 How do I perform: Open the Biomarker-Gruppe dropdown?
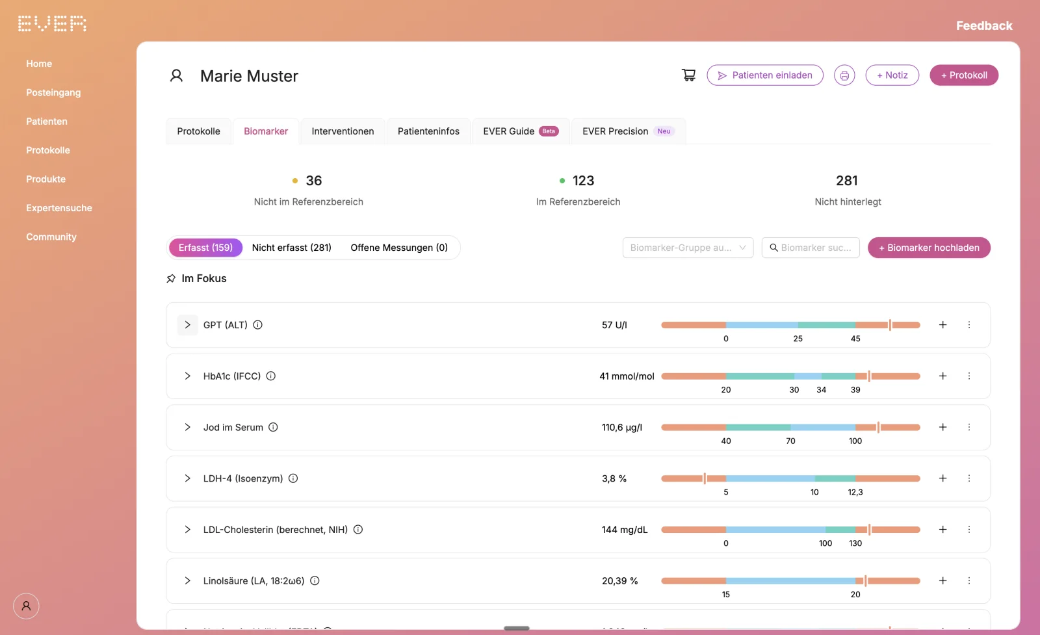688,248
